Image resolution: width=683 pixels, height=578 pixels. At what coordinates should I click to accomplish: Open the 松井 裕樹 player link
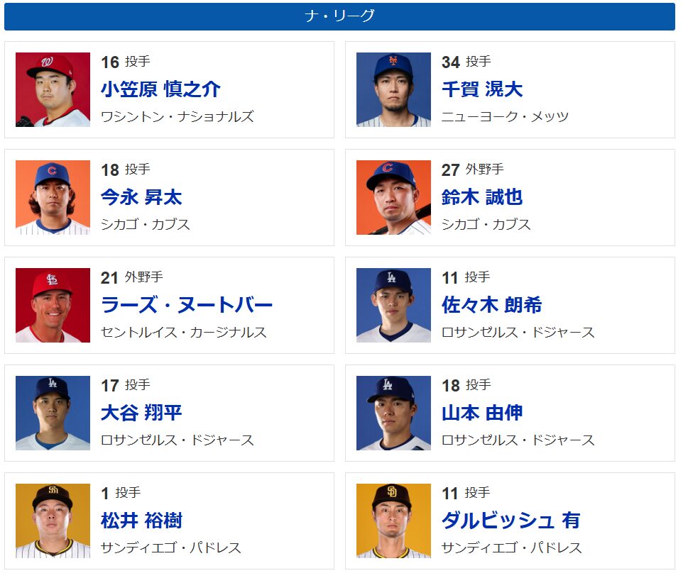[141, 521]
